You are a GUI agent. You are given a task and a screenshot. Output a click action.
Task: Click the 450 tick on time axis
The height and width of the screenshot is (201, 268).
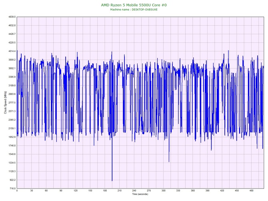237,191
